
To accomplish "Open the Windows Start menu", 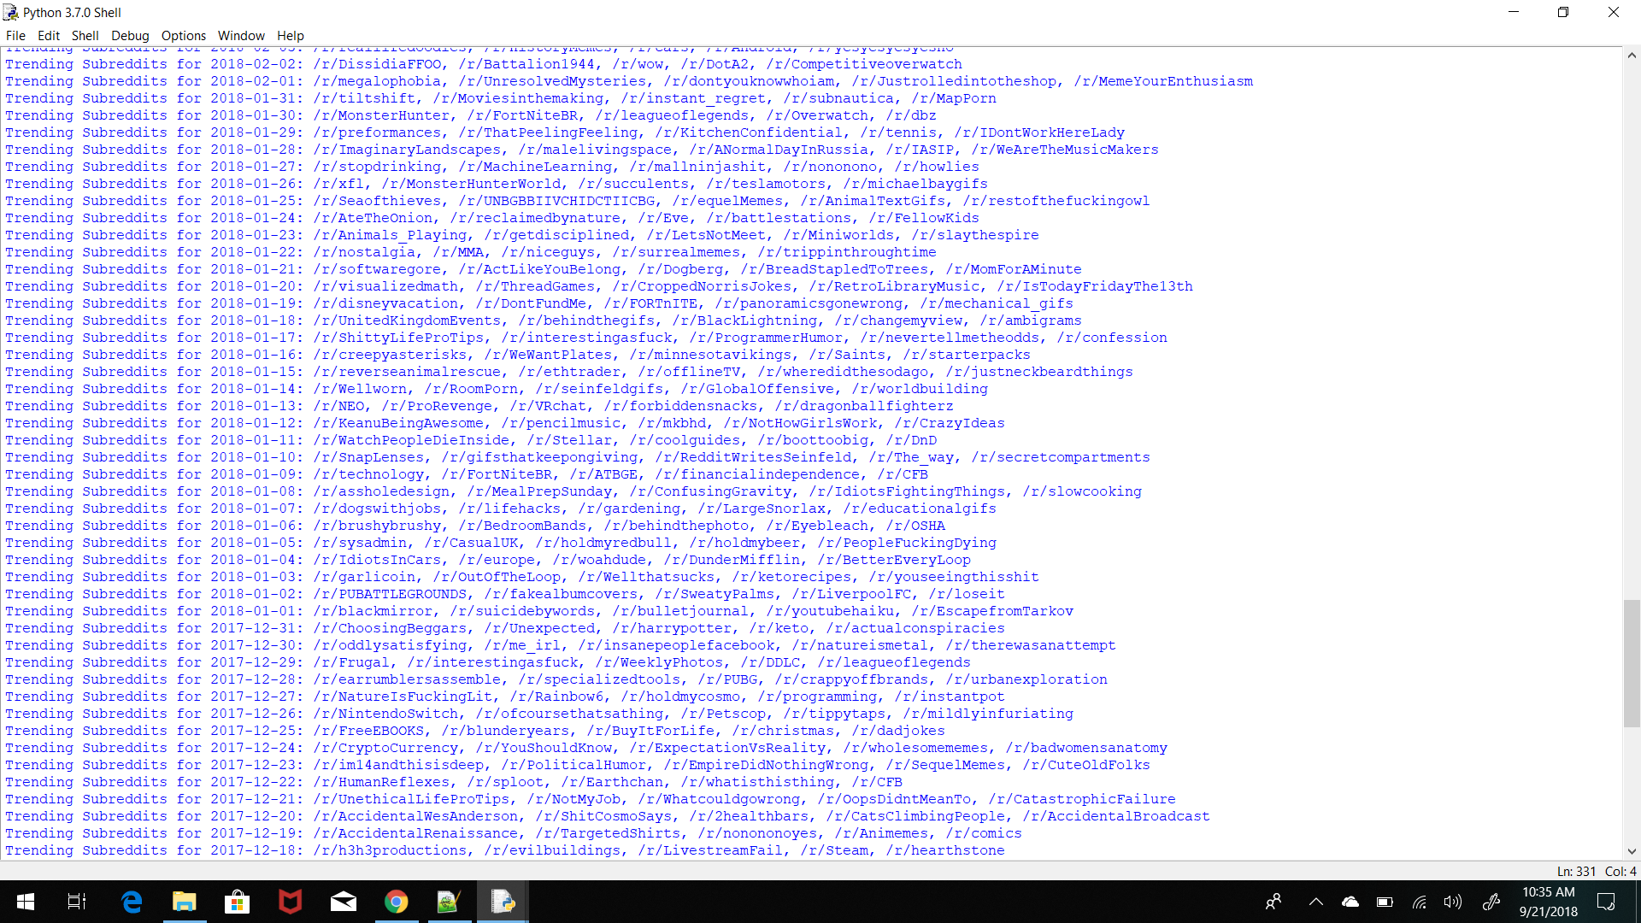I will (26, 902).
